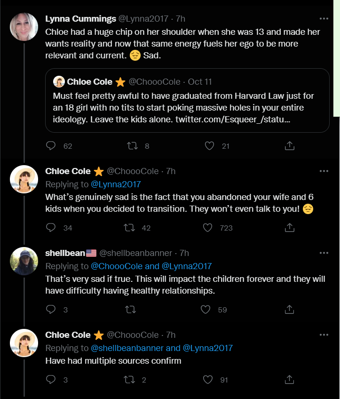Retweet Lynna Cummings' tweet with 8 retweets
The image size is (340, 399).
click(132, 145)
